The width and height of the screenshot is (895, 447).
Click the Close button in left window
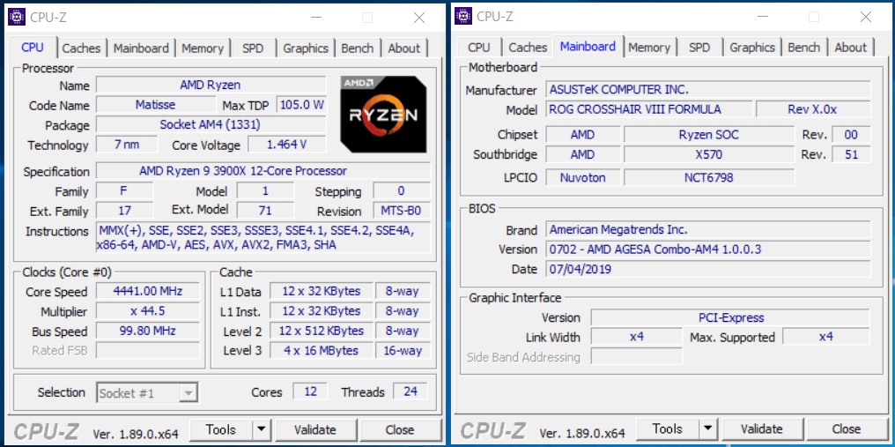400,429
